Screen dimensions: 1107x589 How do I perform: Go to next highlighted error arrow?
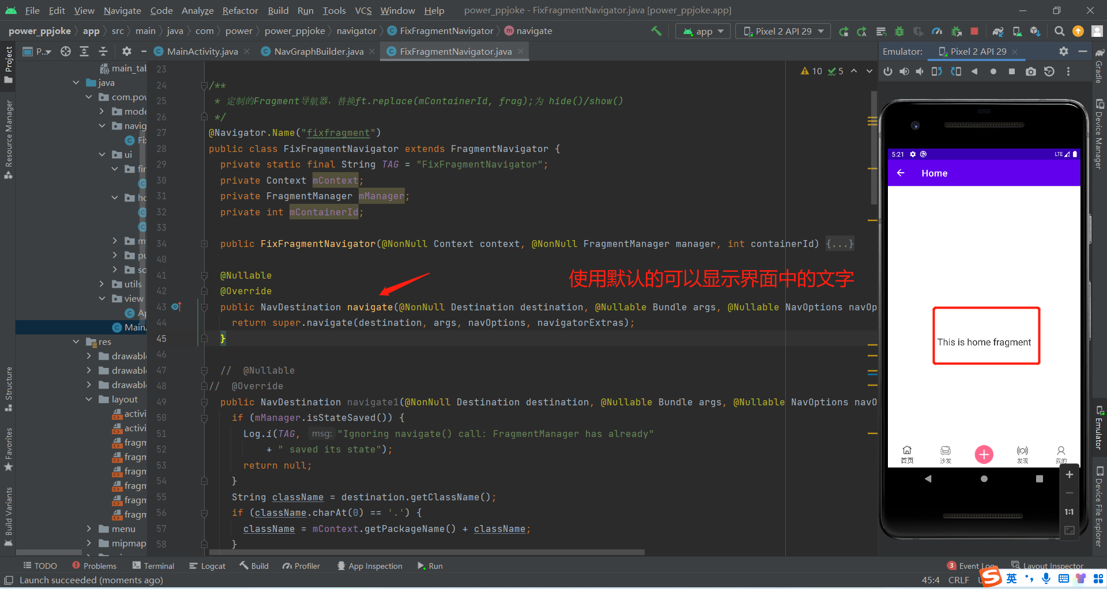869,71
